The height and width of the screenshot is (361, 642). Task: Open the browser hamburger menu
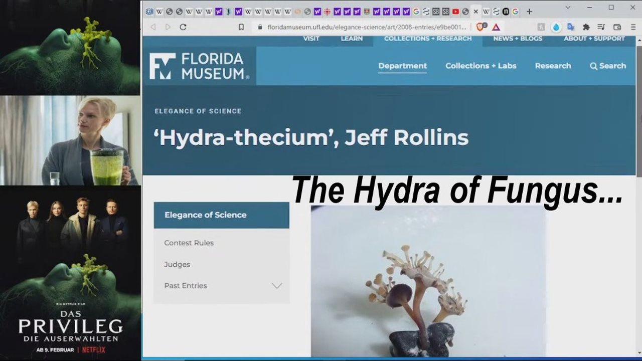(633, 27)
